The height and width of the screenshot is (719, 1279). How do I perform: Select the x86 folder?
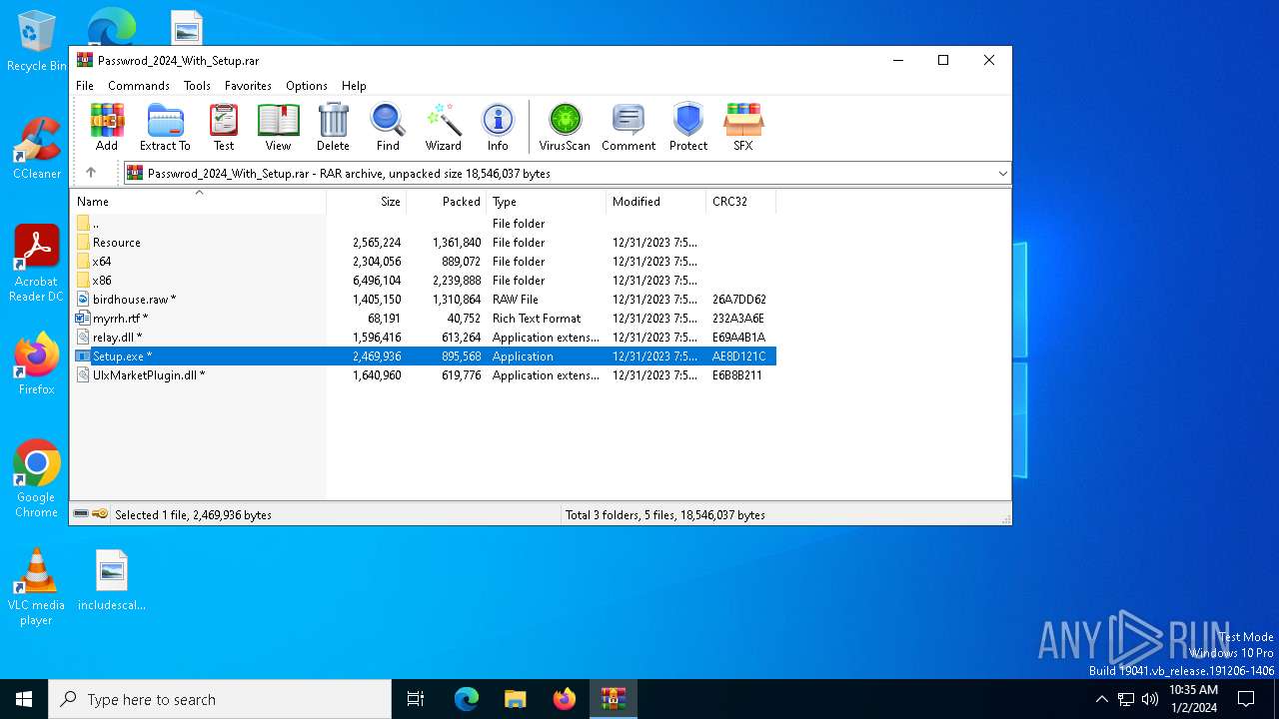tap(424, 281)
